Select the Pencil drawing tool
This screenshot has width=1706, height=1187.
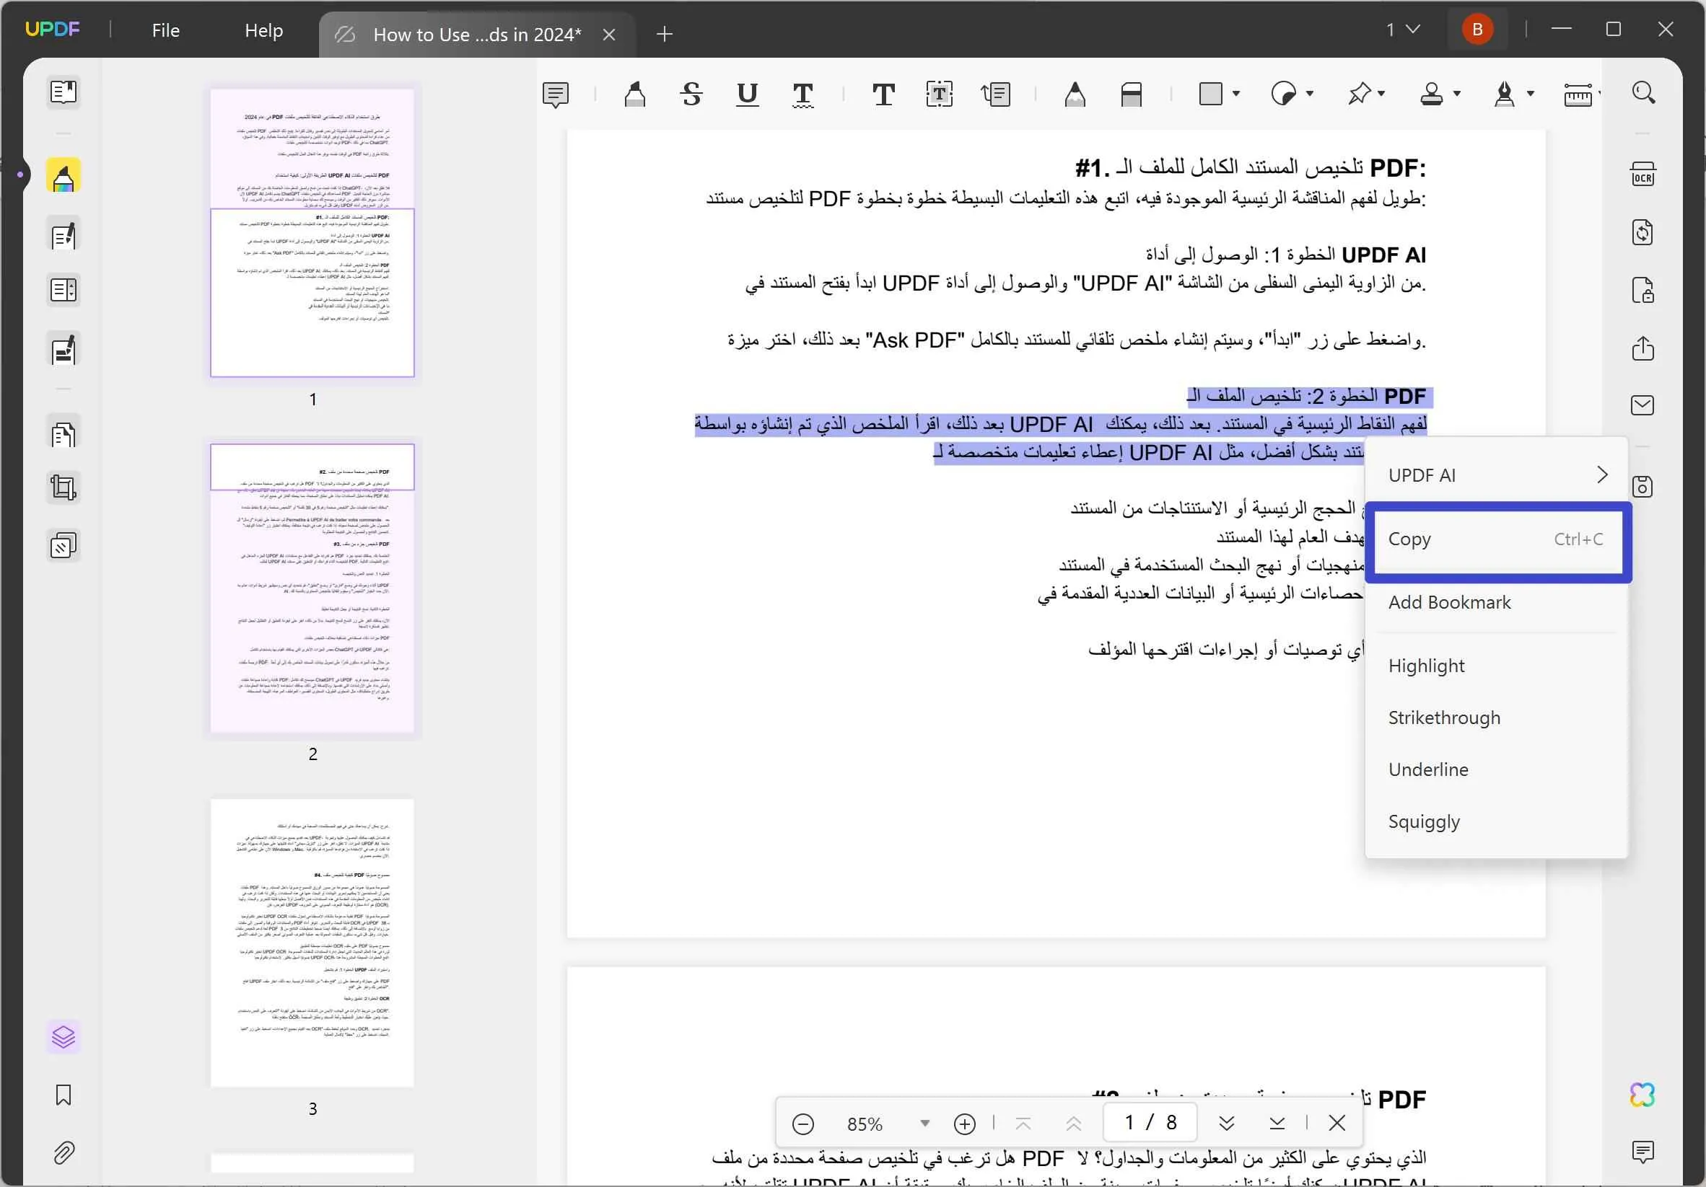tap(1075, 94)
